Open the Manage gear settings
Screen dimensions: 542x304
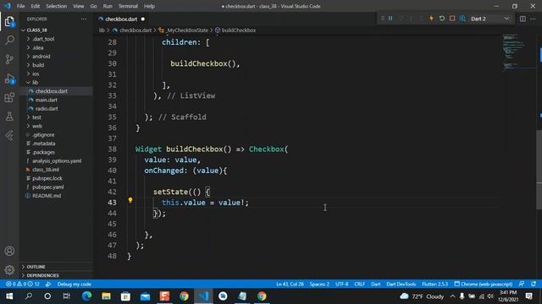pyautogui.click(x=9, y=269)
